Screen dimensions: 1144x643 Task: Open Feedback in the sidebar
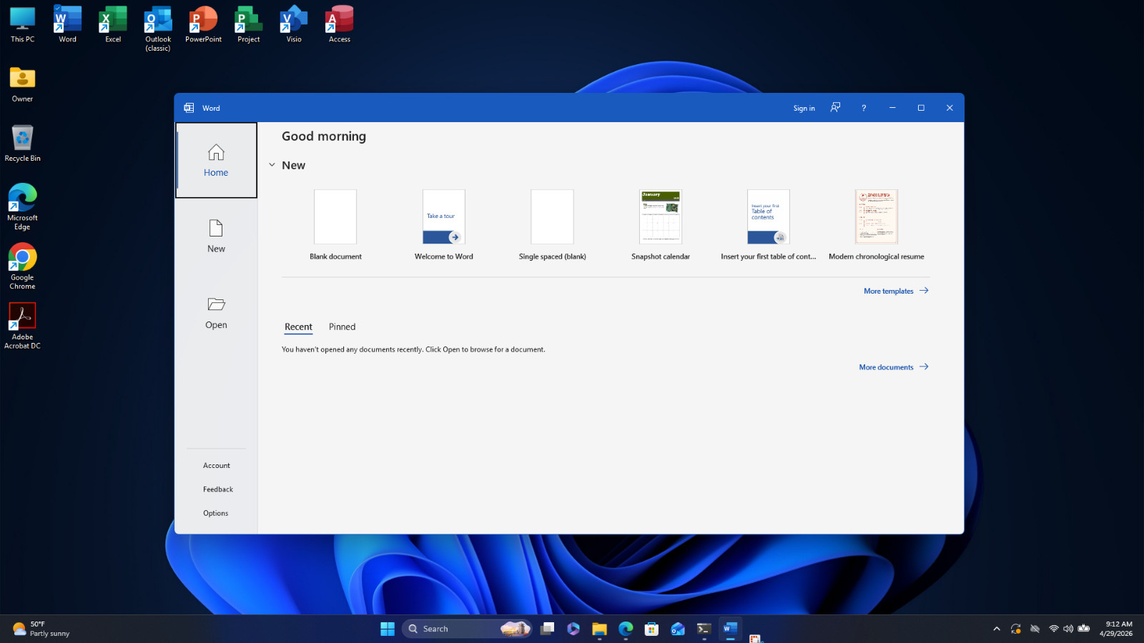217,489
